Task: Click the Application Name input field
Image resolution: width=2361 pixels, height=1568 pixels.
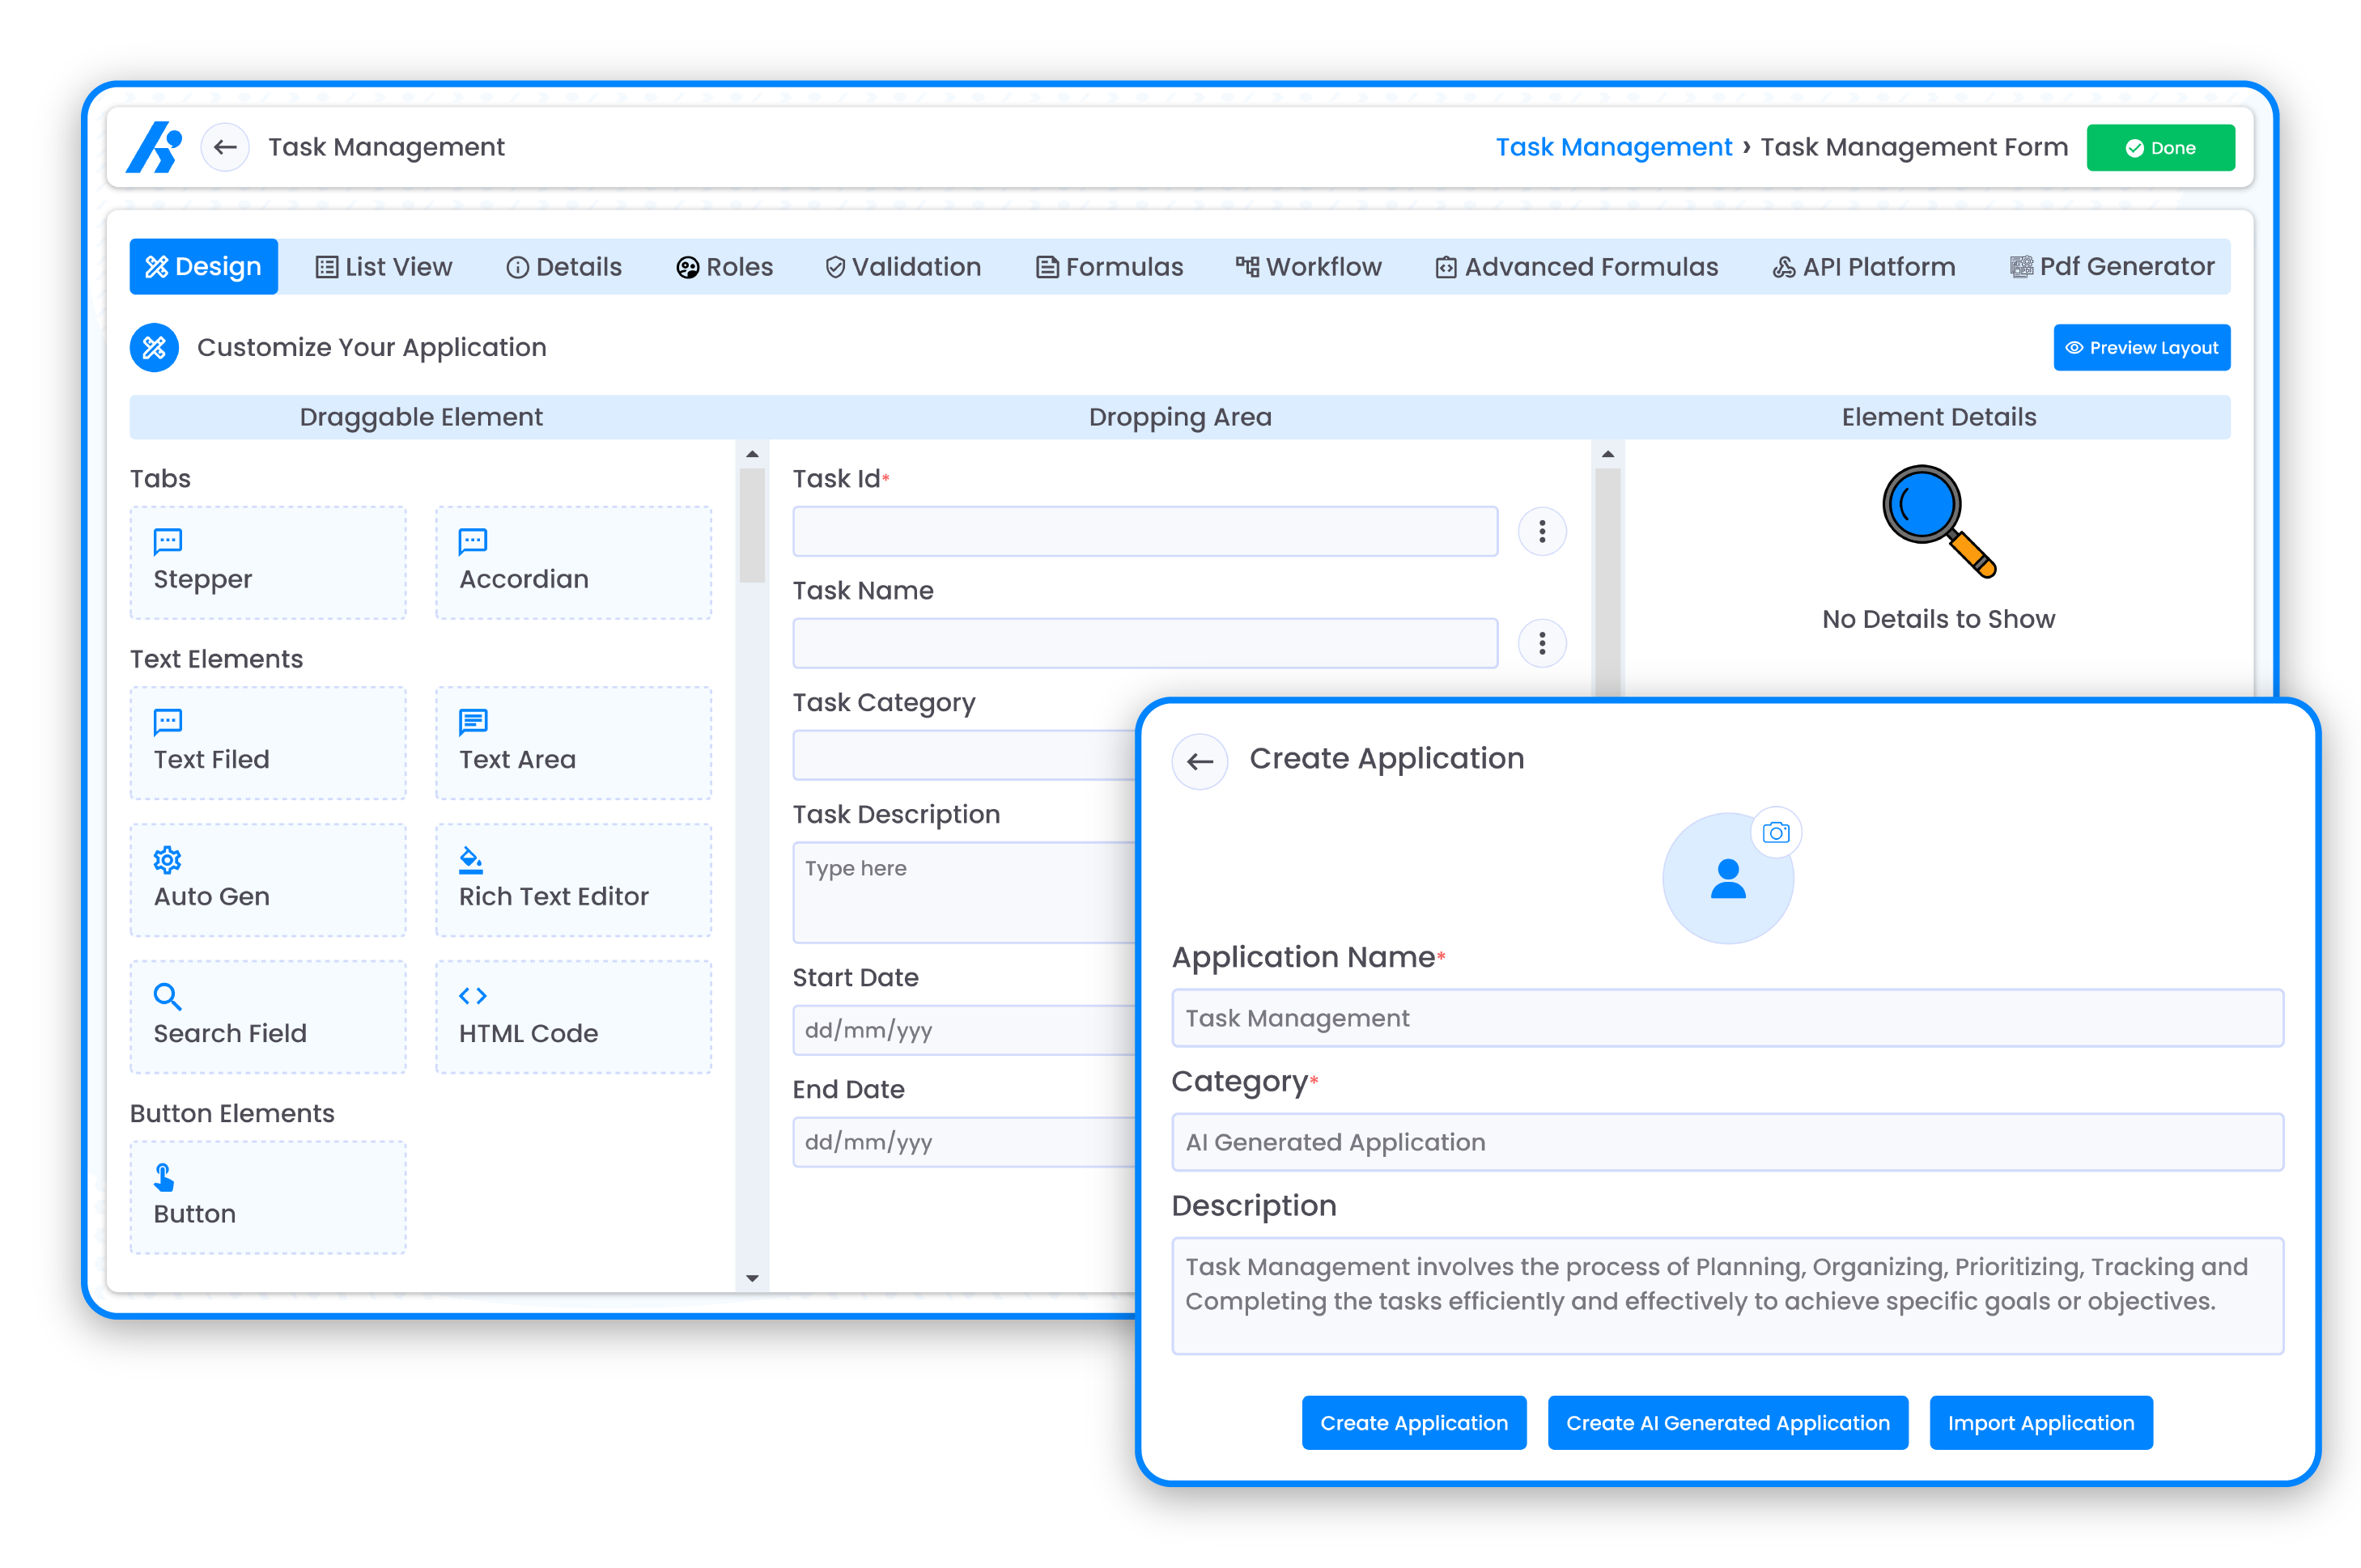Action: 1726,1018
